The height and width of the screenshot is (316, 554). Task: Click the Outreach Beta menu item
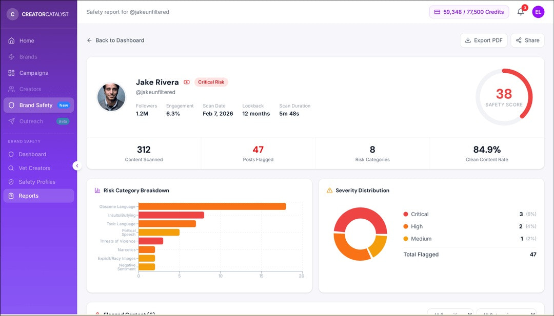(38, 121)
